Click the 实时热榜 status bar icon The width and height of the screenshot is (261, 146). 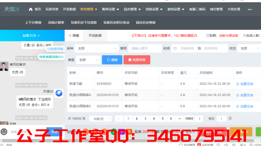click(199, 145)
